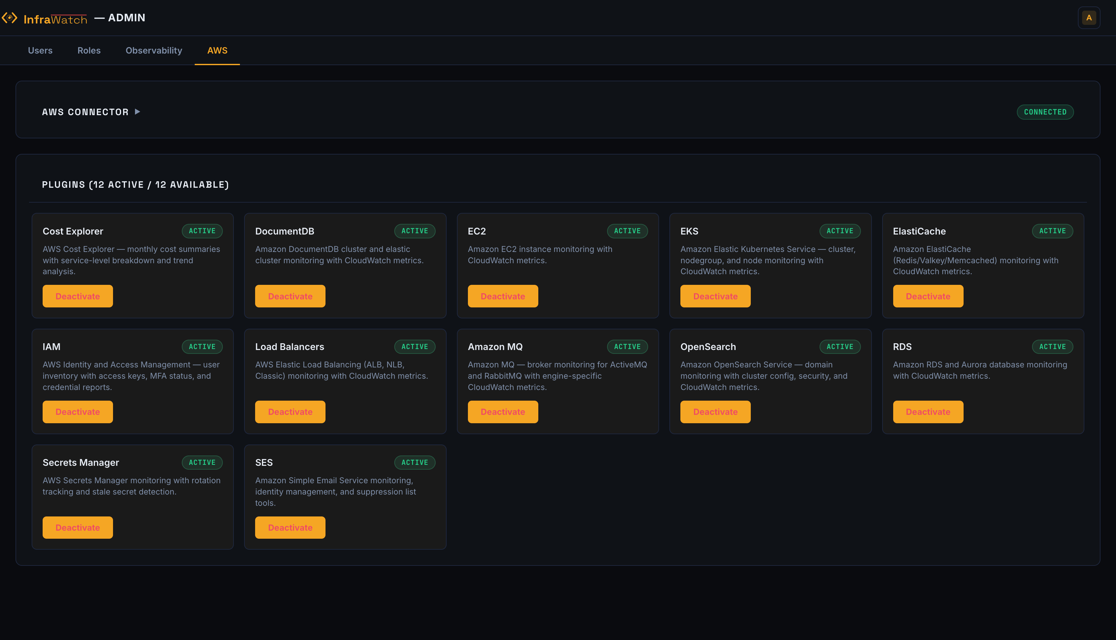Open the account avatar menu
Screen dimensions: 1116x640
coord(1089,18)
